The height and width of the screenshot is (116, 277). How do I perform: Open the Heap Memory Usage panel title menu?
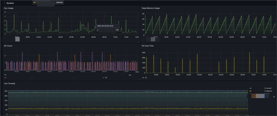point(151,8)
